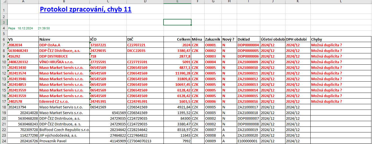
Task: Click the 'Celkem' header cell
Action: click(x=177, y=39)
